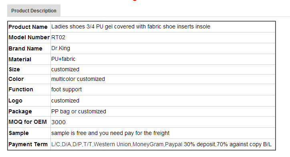Click the multicolor customized color value
The width and height of the screenshot is (290, 157).
click(78, 79)
